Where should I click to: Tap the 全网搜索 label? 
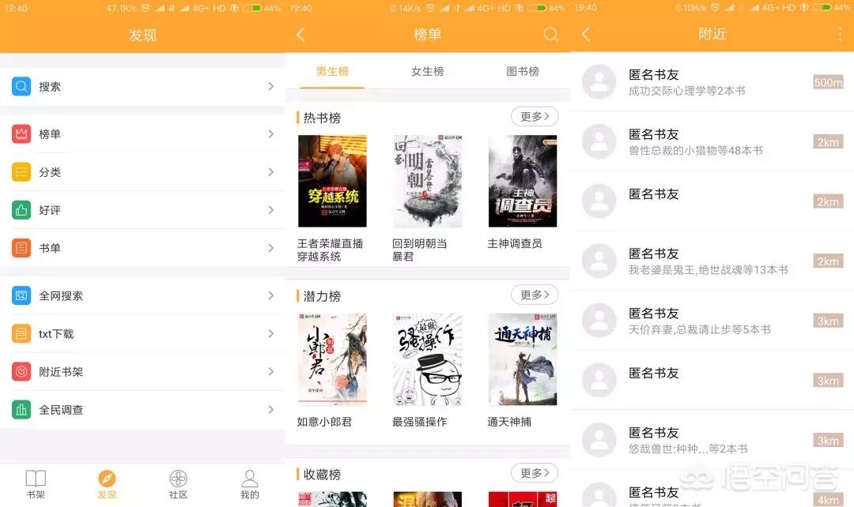click(61, 295)
